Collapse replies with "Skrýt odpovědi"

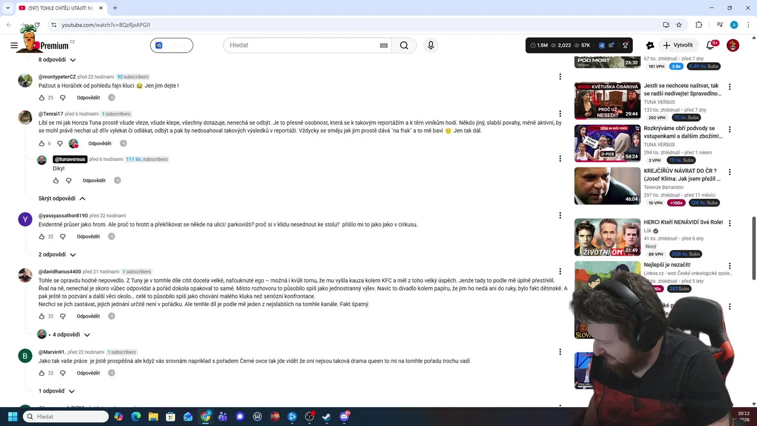point(62,199)
